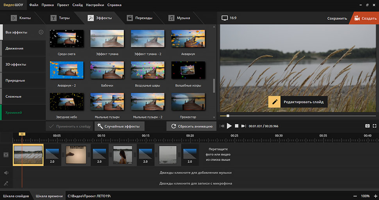Screen dimensions: 379x200
Task: Select the third timeline clip with the woman
Action: click(123, 155)
